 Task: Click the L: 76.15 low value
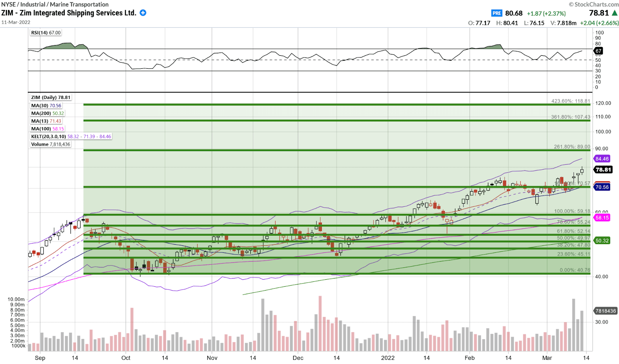pyautogui.click(x=534, y=23)
